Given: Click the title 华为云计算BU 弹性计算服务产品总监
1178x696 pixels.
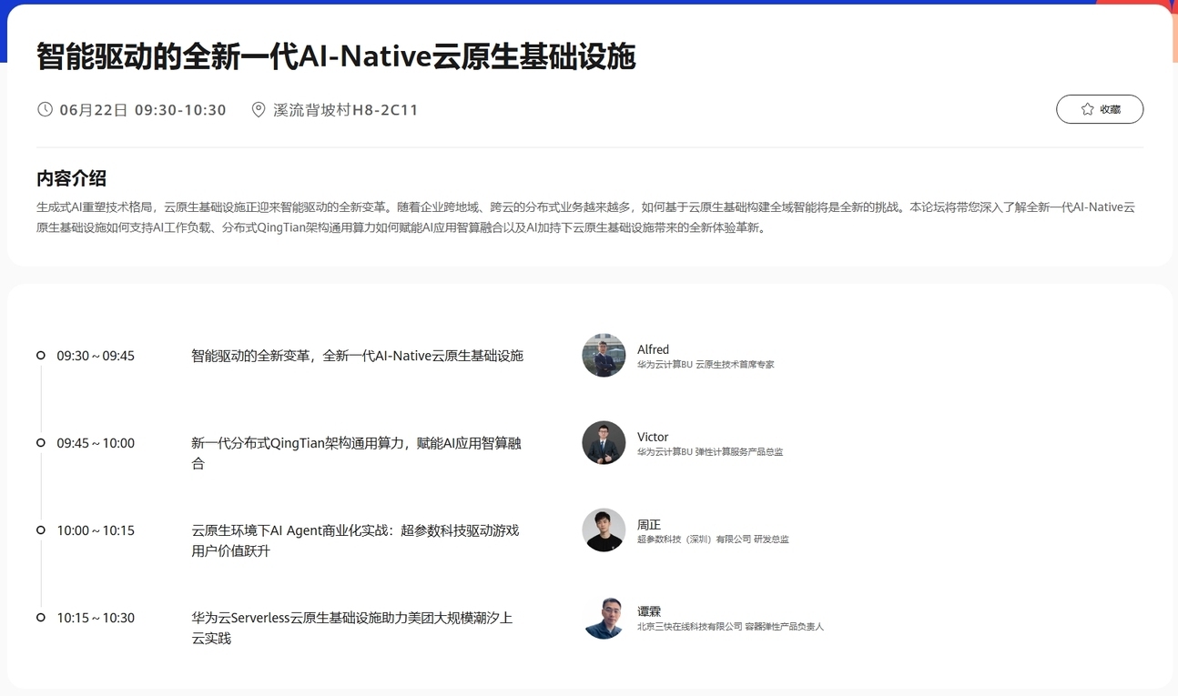Looking at the screenshot, I should pos(710,452).
